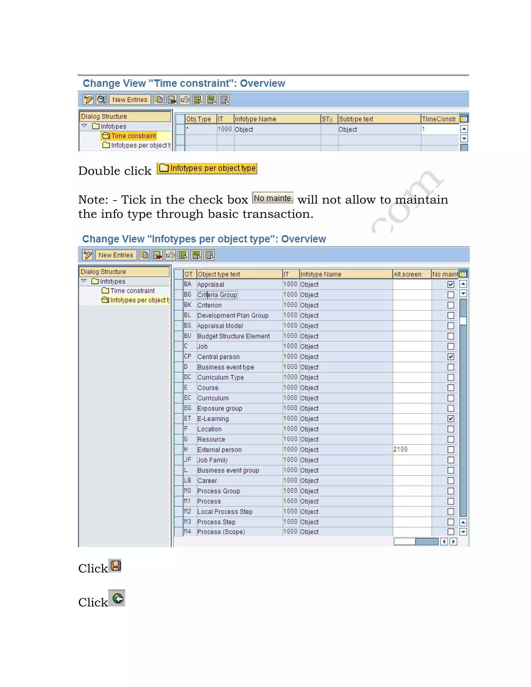
Task: Click row selector for BA Appraisal row
Action: [x=179, y=284]
